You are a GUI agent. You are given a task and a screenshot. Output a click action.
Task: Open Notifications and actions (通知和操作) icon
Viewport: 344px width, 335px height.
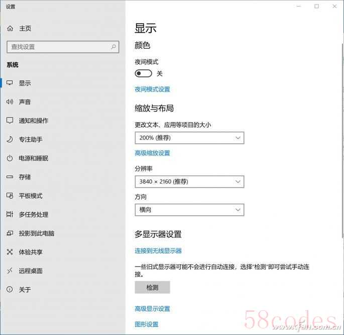[10, 121]
